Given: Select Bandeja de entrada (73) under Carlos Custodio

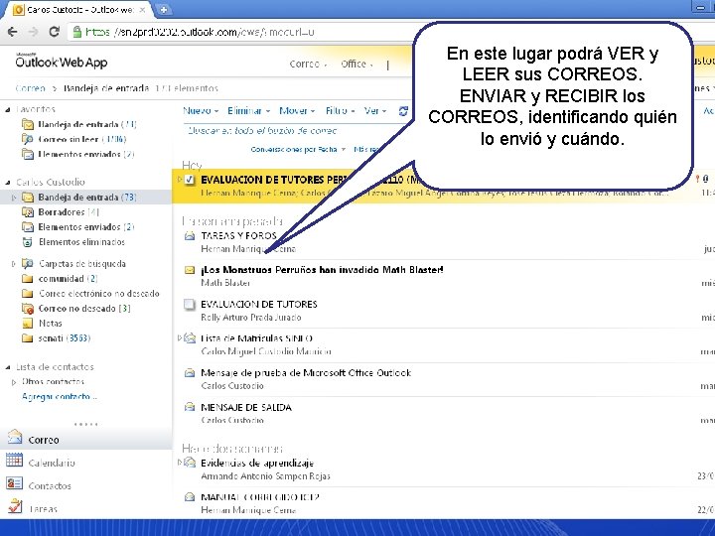Looking at the screenshot, I should (86, 198).
